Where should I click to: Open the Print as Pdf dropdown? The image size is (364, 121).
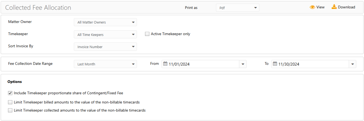click(238, 8)
